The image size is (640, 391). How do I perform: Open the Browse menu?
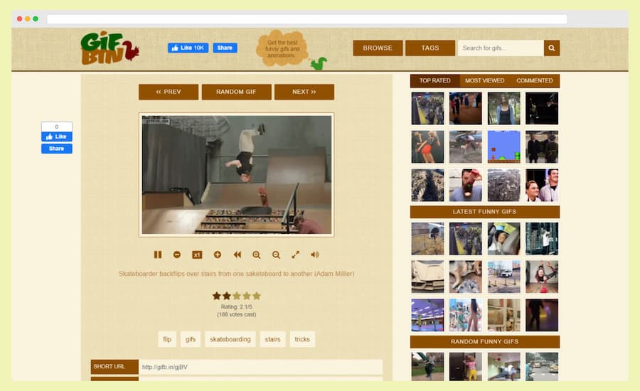tap(378, 48)
